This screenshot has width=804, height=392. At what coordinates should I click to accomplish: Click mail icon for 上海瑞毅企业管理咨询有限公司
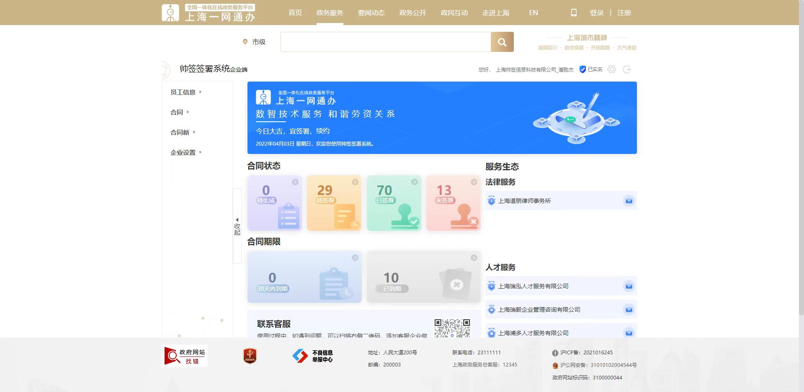pyautogui.click(x=629, y=310)
